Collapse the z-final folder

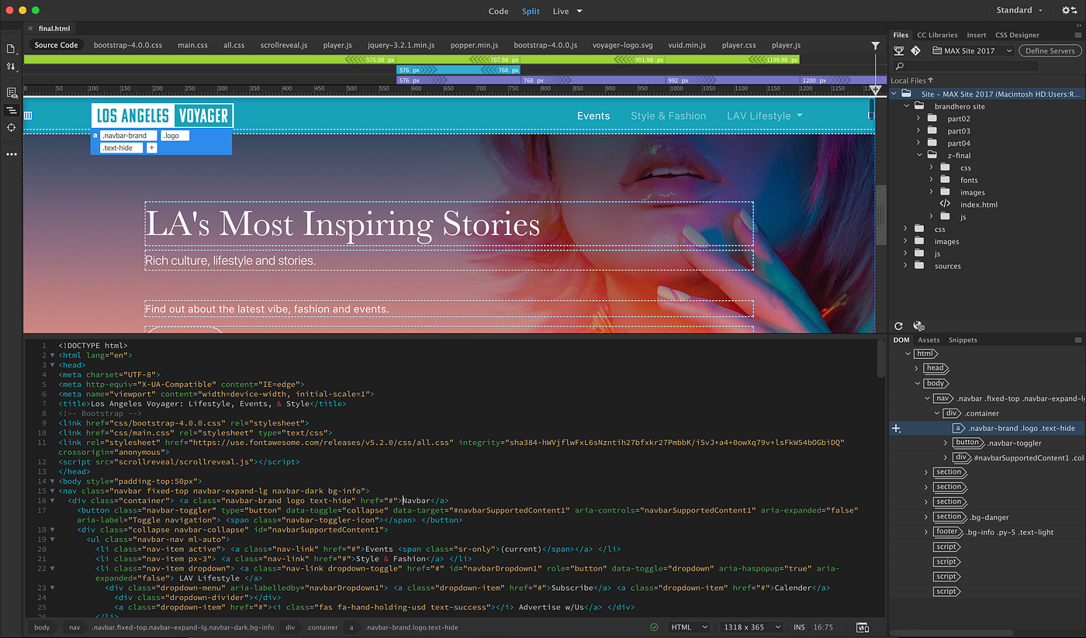(x=919, y=154)
